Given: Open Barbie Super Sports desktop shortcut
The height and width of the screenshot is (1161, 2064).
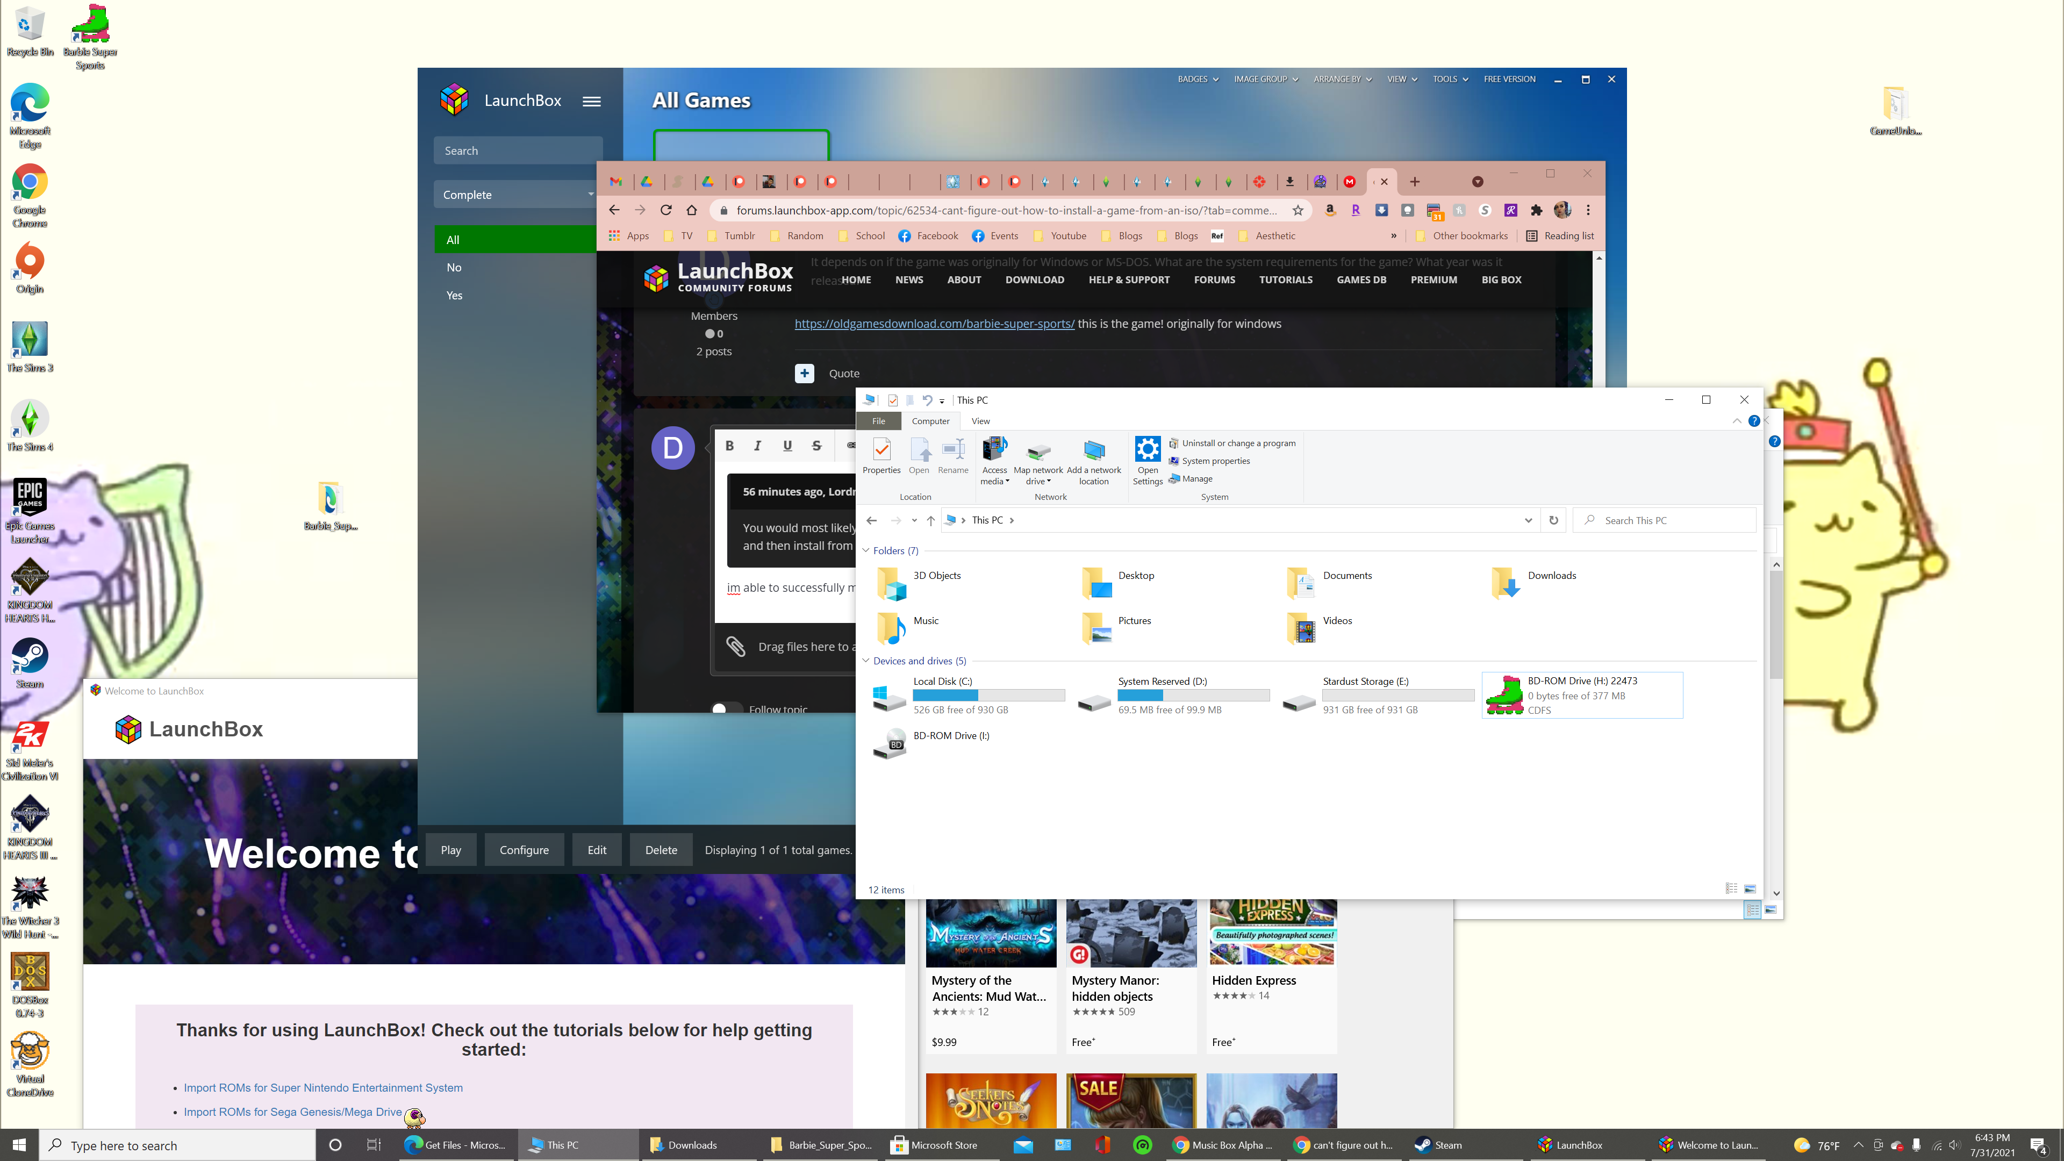Looking at the screenshot, I should click(90, 37).
